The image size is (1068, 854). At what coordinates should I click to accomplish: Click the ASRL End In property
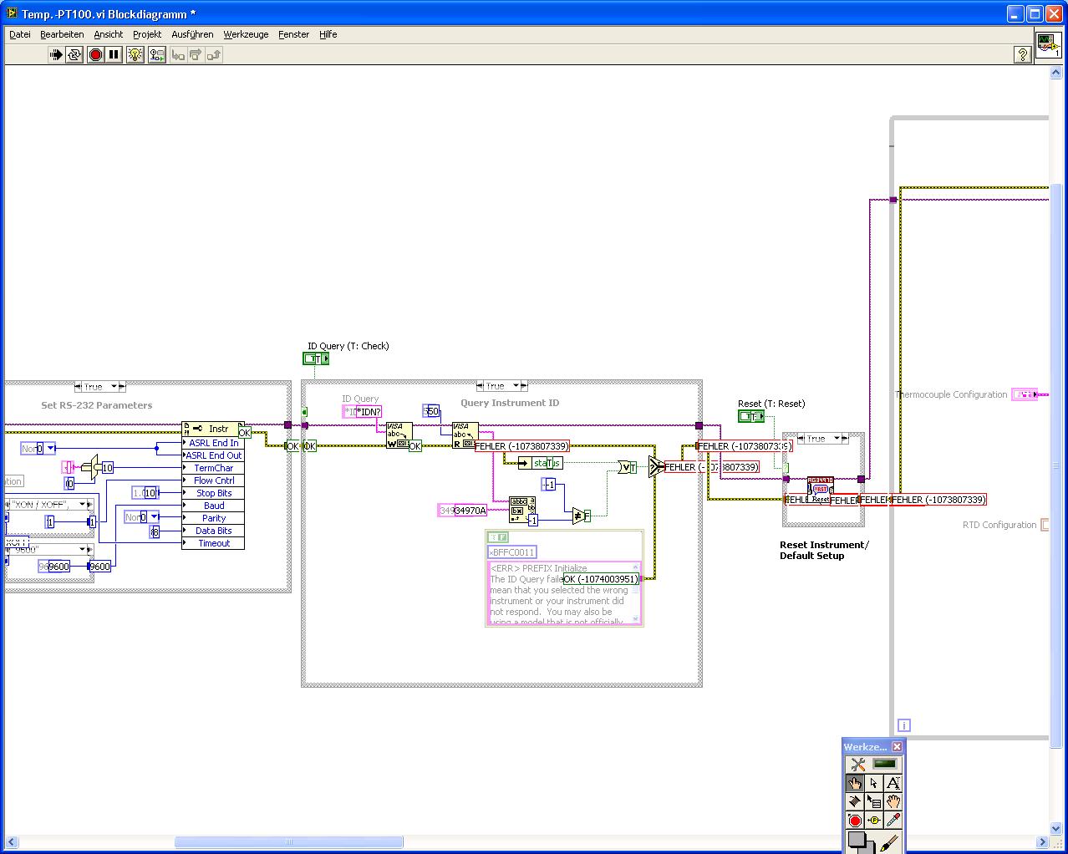pos(213,443)
